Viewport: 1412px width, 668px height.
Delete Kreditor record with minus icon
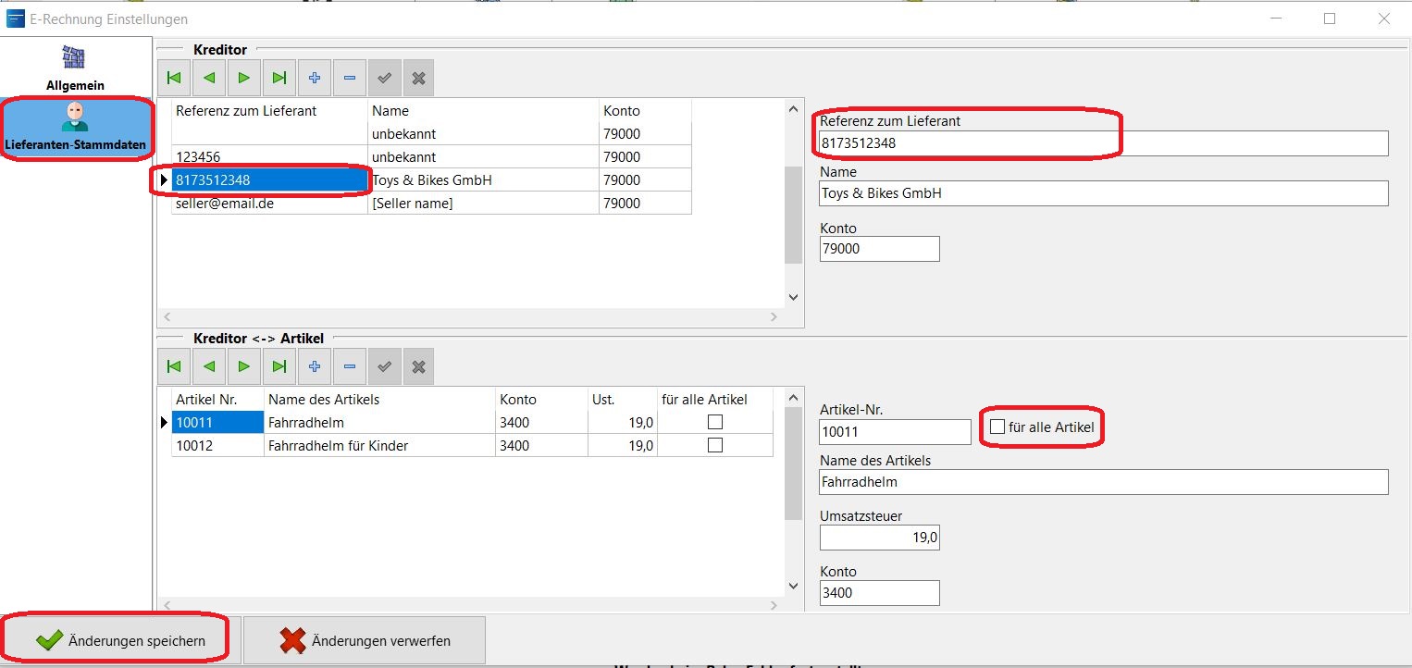pyautogui.click(x=349, y=79)
